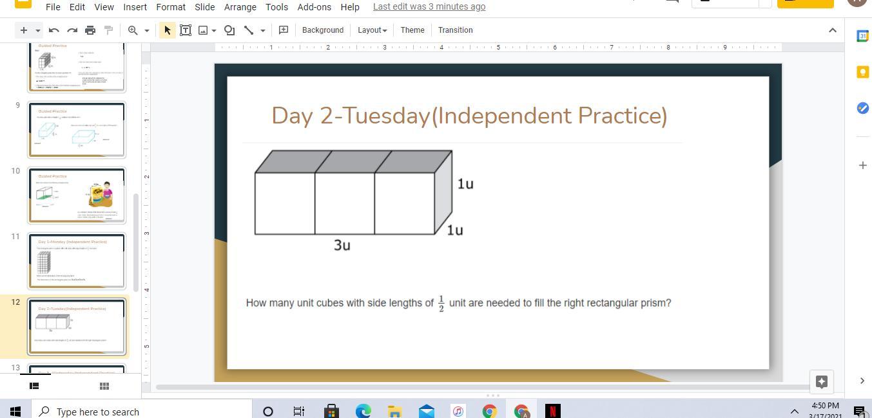The image size is (872, 418).
Task: Launch Microsoft Edge from the taskbar
Action: 363,412
